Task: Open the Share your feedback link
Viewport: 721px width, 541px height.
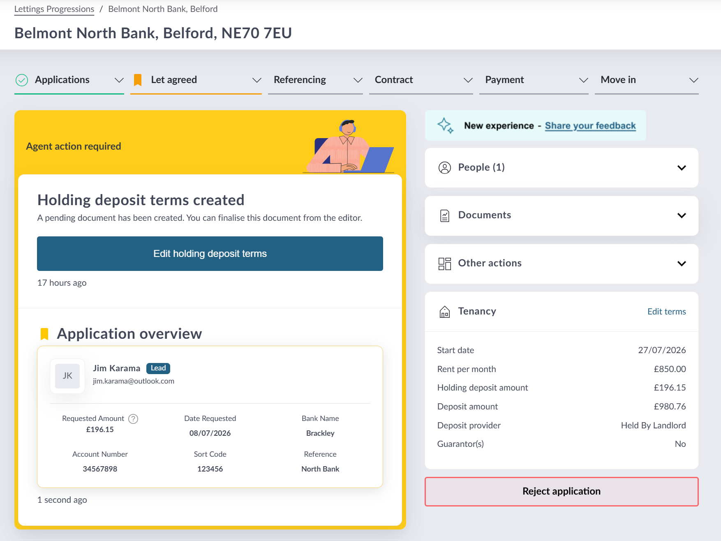Action: [x=590, y=126]
